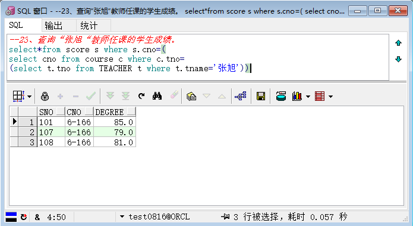
Task: Click the next record down-triangle icon
Action: [207, 96]
